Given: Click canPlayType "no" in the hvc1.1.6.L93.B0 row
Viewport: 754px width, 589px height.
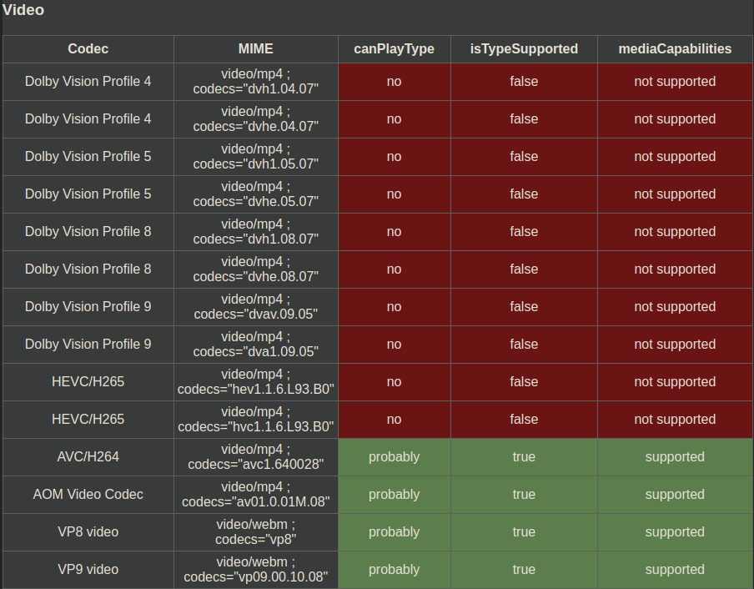Looking at the screenshot, I should coord(395,419).
